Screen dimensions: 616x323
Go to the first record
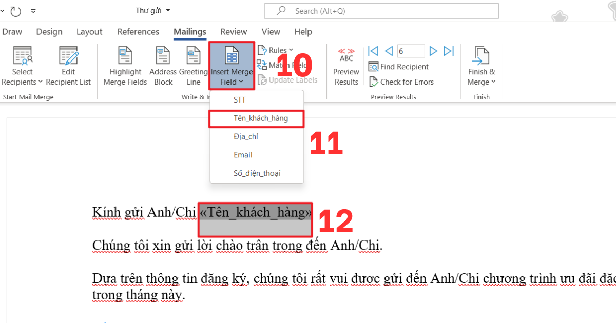[x=373, y=51]
